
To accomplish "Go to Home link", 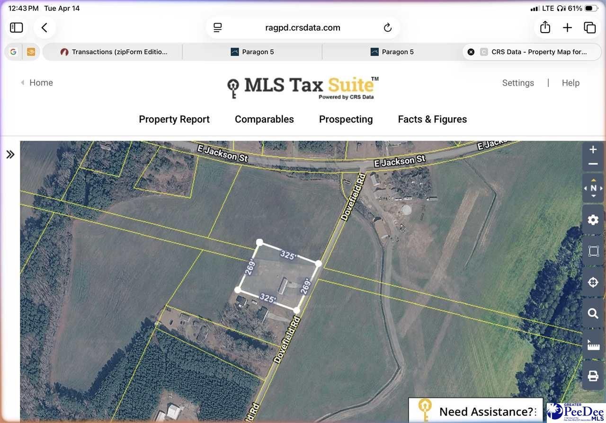I will [x=41, y=83].
